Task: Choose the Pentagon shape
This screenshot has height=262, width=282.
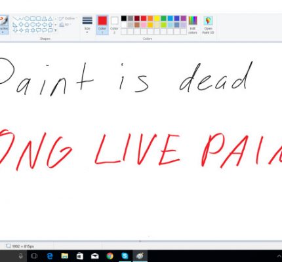Action: [27, 24]
